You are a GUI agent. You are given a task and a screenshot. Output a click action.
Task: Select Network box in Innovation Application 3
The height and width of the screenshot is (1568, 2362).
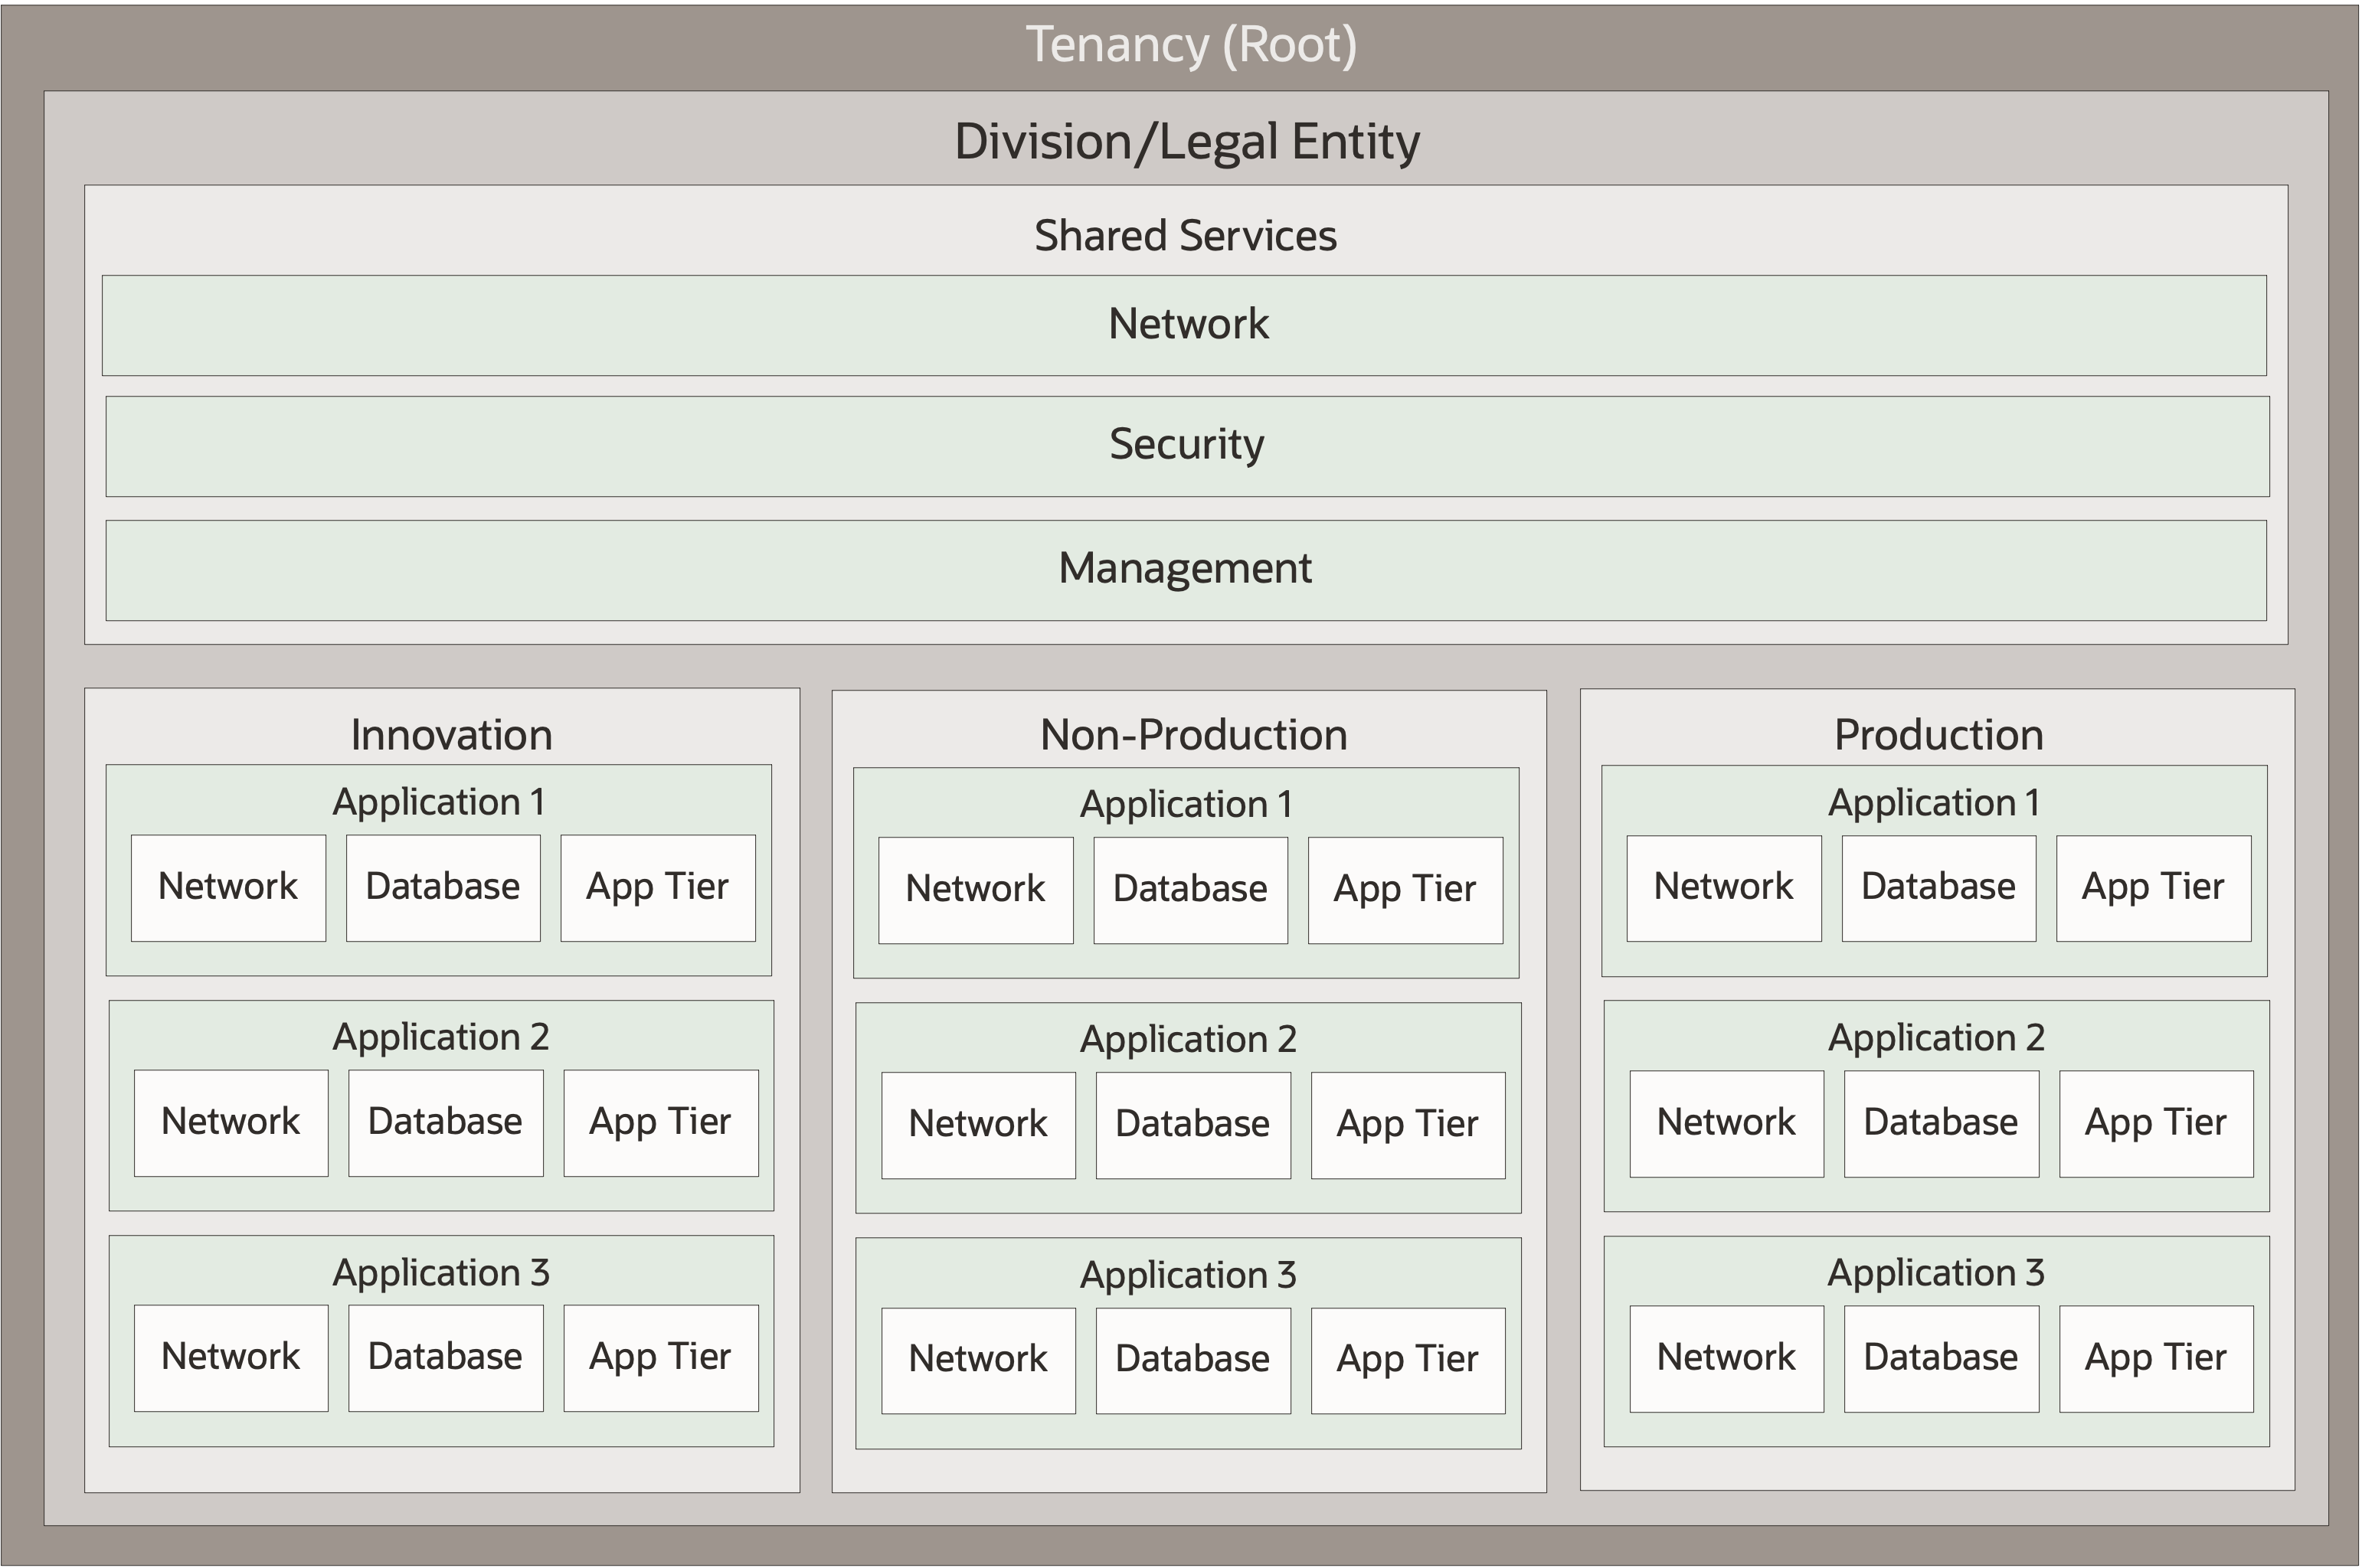(231, 1358)
